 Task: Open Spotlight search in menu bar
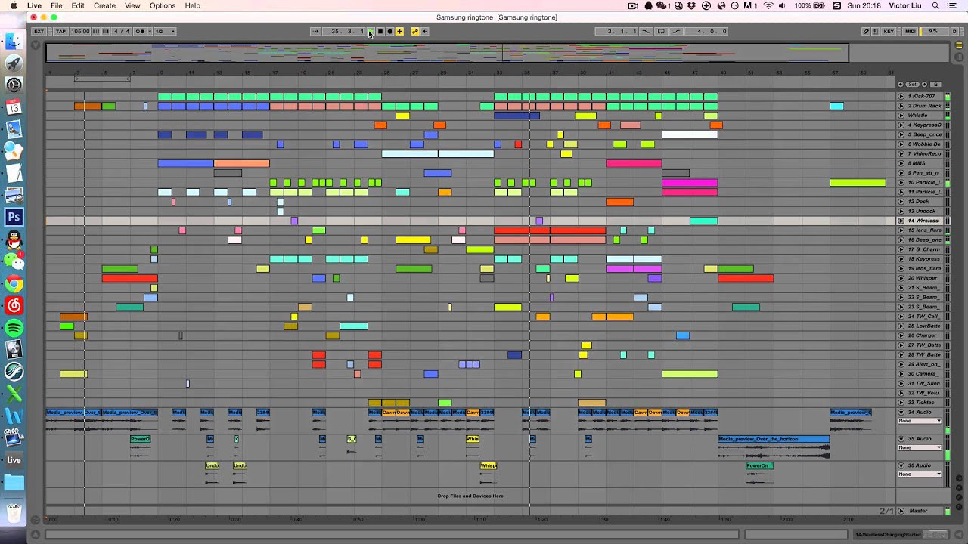[x=936, y=5]
